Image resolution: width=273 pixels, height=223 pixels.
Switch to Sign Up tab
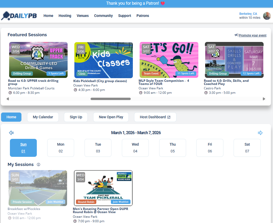(x=76, y=117)
